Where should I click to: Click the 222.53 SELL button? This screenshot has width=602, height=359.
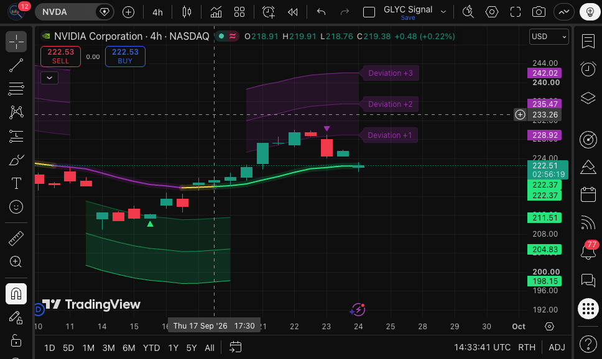tap(61, 57)
